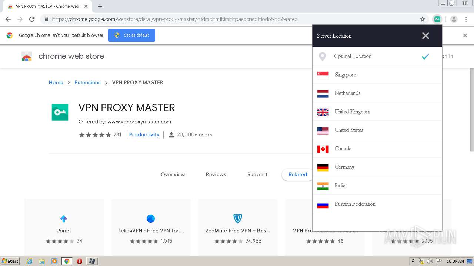This screenshot has height=266, width=474.
Task: Click the Home breadcrumb link
Action: coord(56,82)
